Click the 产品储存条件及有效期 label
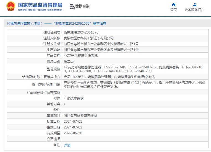The image size is (211, 152). [43, 92]
